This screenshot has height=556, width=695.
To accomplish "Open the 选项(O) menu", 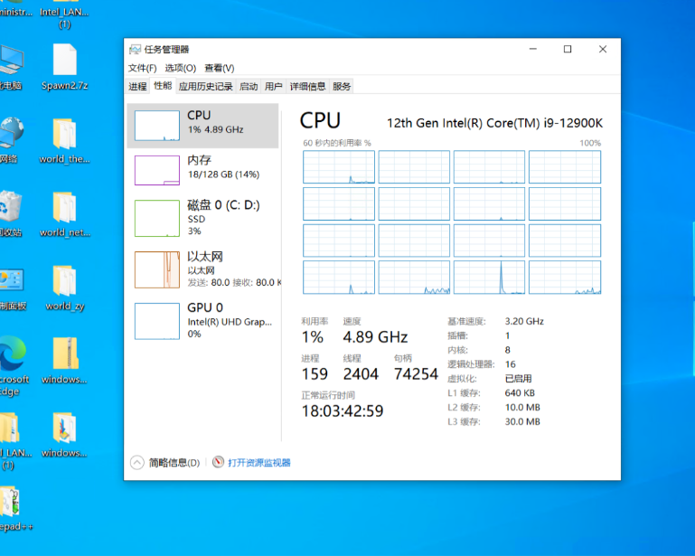I will [181, 68].
